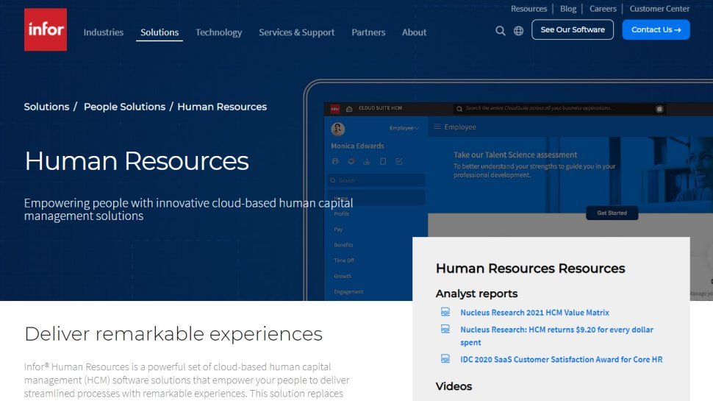Click the home icon in Cloud Suite HCM bar
The height and width of the screenshot is (401, 713).
pyautogui.click(x=349, y=109)
